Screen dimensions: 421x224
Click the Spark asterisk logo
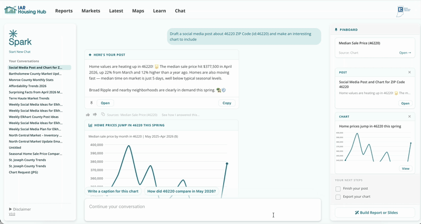pyautogui.click(x=13, y=34)
